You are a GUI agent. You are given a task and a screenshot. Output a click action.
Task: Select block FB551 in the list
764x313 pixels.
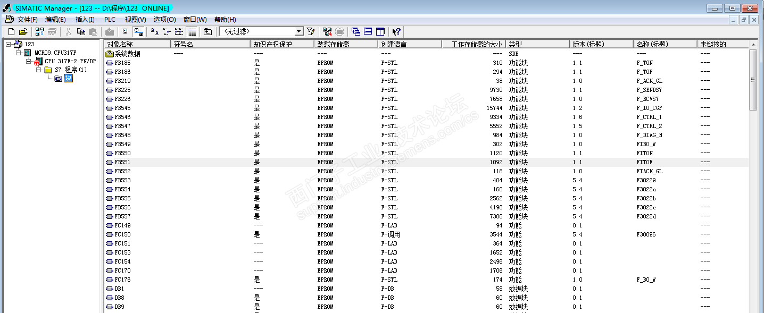(122, 162)
